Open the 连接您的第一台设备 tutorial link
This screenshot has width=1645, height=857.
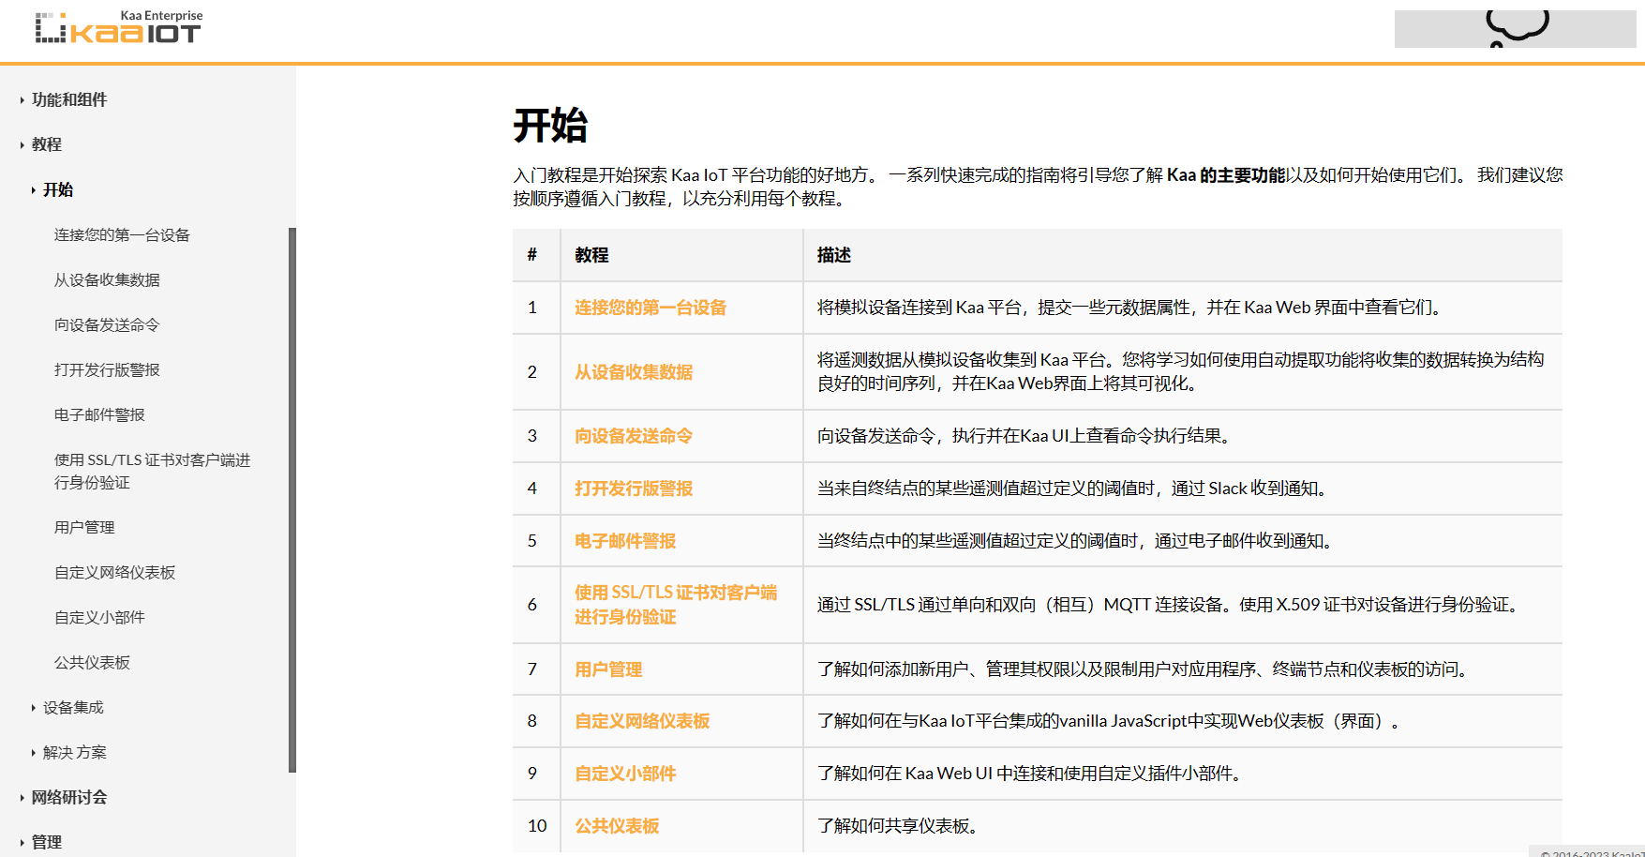coord(650,307)
